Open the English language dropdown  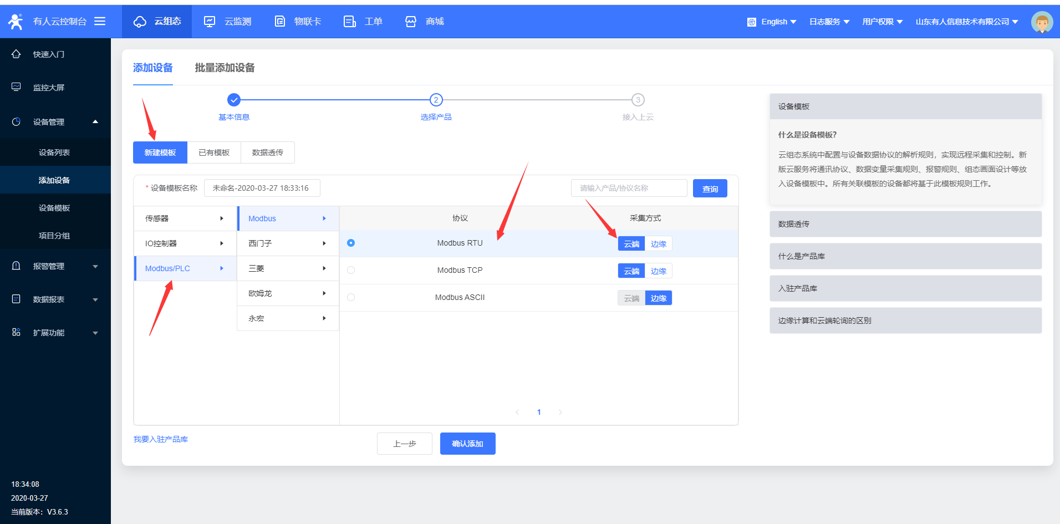coord(772,22)
